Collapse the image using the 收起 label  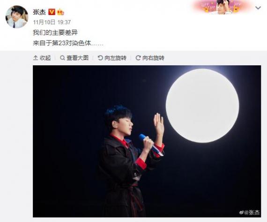(x=45, y=58)
